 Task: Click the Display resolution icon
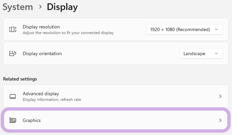pos(13,29)
